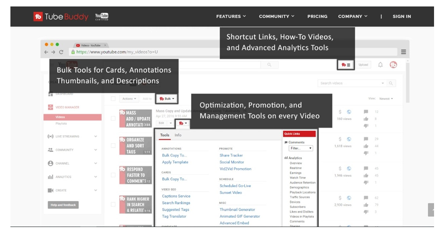Open the TubeBuddy per-video tools dropdown
The width and height of the screenshot is (444, 232).
183,123
